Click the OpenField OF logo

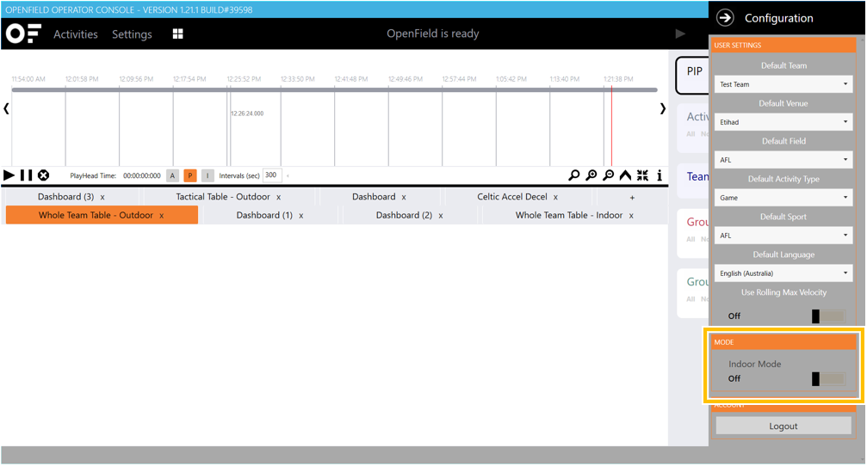coord(23,34)
